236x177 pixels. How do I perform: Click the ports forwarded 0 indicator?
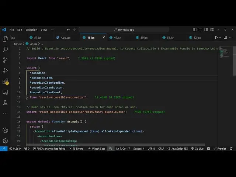[x=27, y=149]
